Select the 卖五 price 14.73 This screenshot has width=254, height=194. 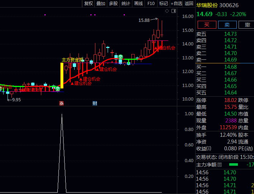click(x=230, y=34)
